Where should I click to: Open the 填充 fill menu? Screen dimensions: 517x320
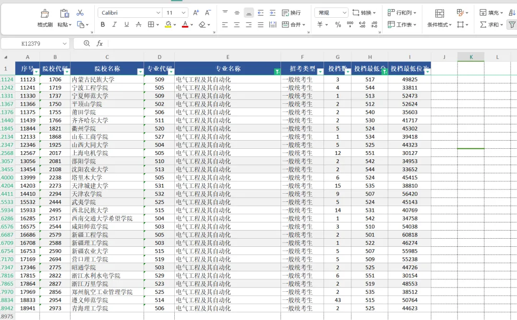click(491, 13)
